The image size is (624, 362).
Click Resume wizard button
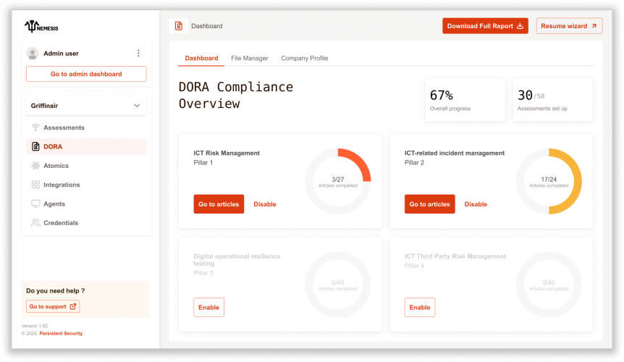[x=569, y=26]
